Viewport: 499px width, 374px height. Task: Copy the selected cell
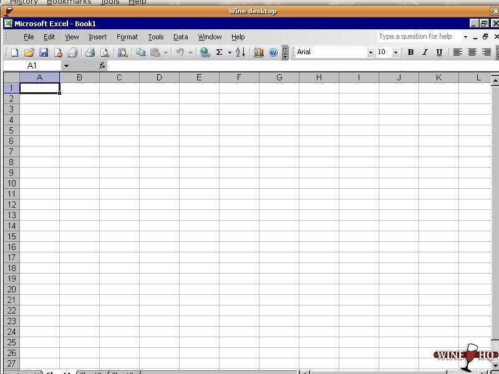click(140, 52)
